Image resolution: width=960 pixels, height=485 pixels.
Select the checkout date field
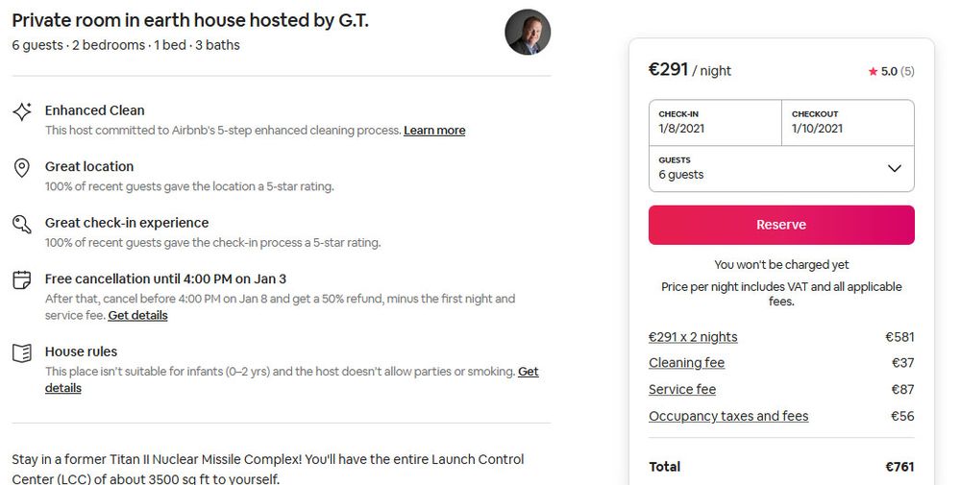(847, 122)
